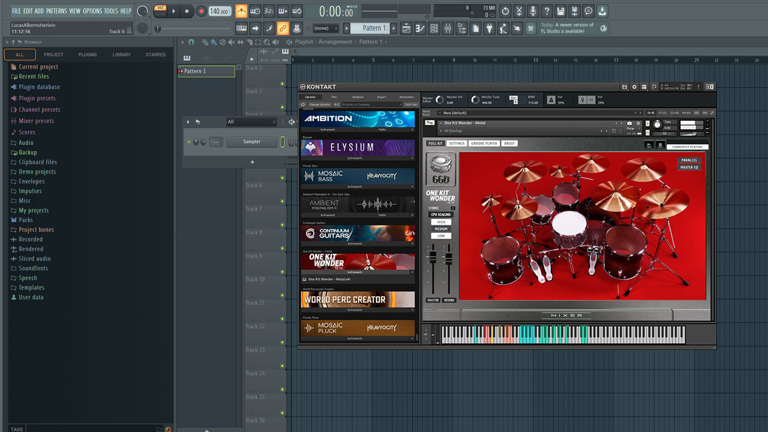The image size is (768, 432).
Task: Click the Kontakt exclamation warning icon
Action: (x=698, y=87)
